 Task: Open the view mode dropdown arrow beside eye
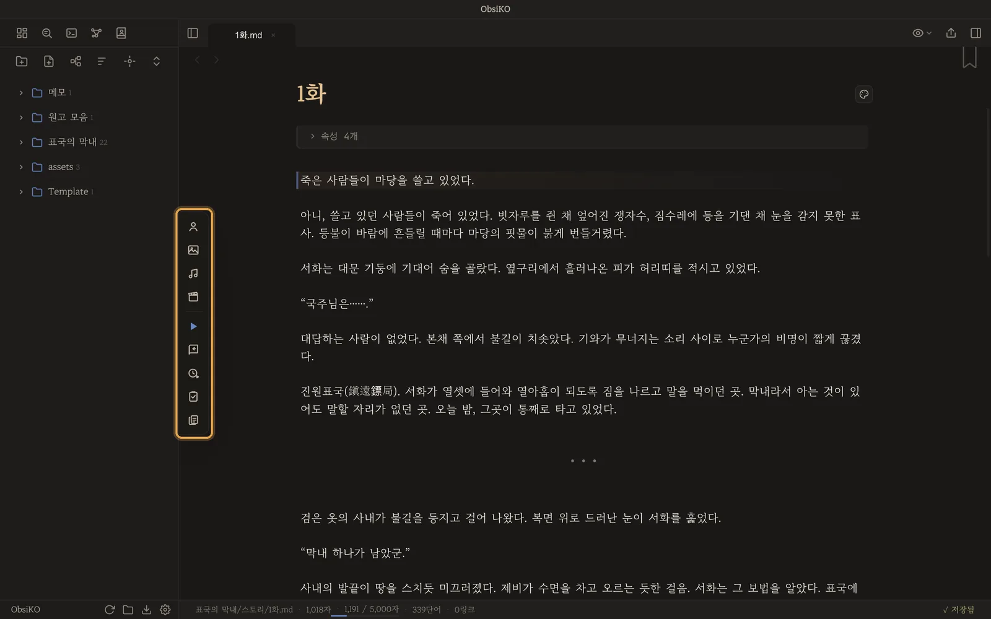coord(929,33)
